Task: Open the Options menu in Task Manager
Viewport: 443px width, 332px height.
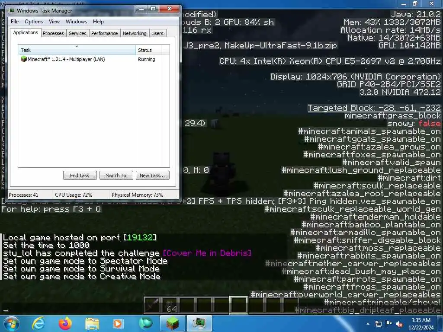Action: 34,22
